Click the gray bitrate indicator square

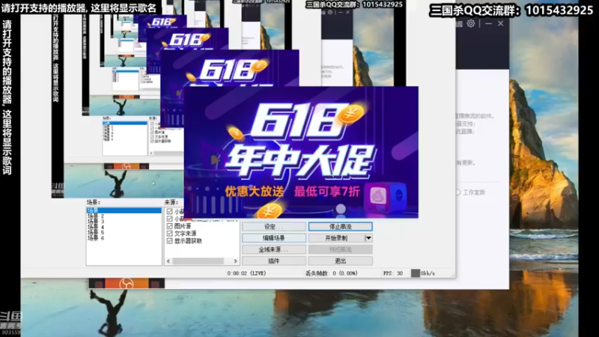tap(416, 273)
